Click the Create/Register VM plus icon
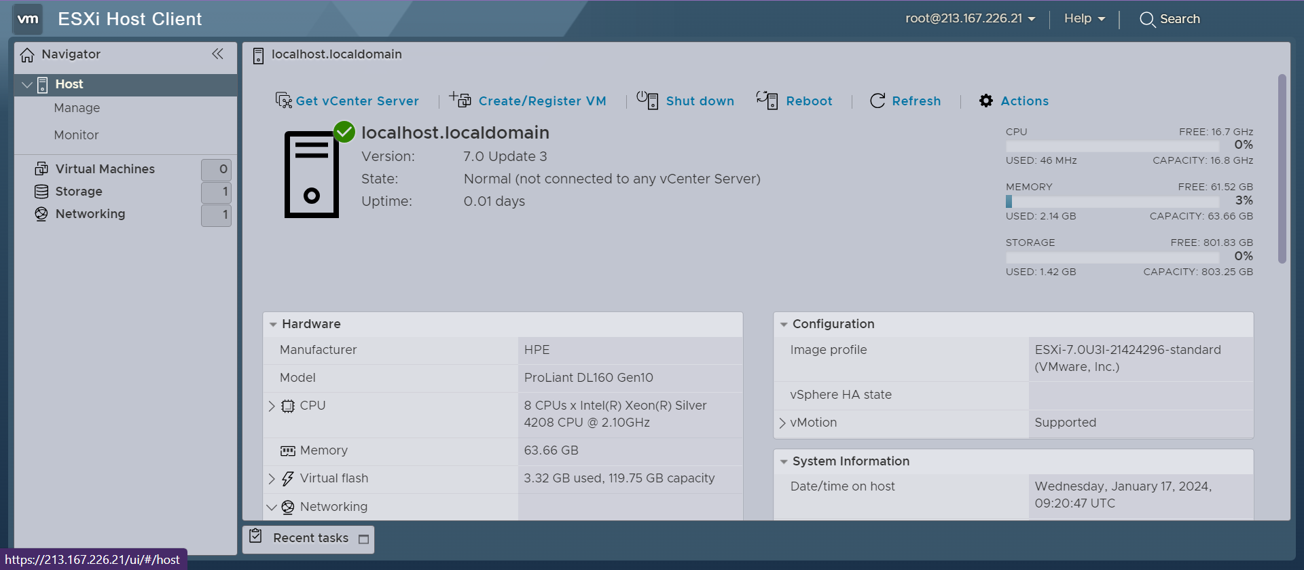This screenshot has width=1304, height=570. click(x=460, y=100)
